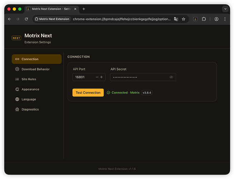The image size is (234, 179).
Task: Click the v3.8.4 version badge
Action: (x=147, y=93)
